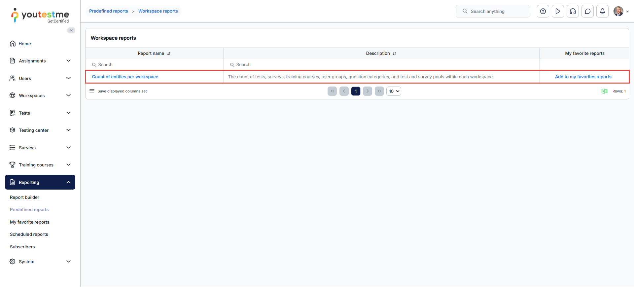Open the rows per page dropdown

(394, 91)
